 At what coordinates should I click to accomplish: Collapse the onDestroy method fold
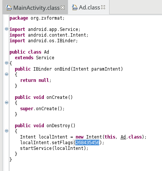tap(6, 131)
